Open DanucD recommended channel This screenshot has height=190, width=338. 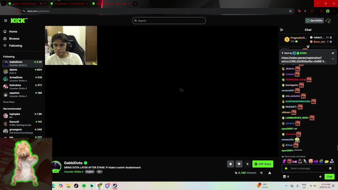pyautogui.click(x=22, y=123)
